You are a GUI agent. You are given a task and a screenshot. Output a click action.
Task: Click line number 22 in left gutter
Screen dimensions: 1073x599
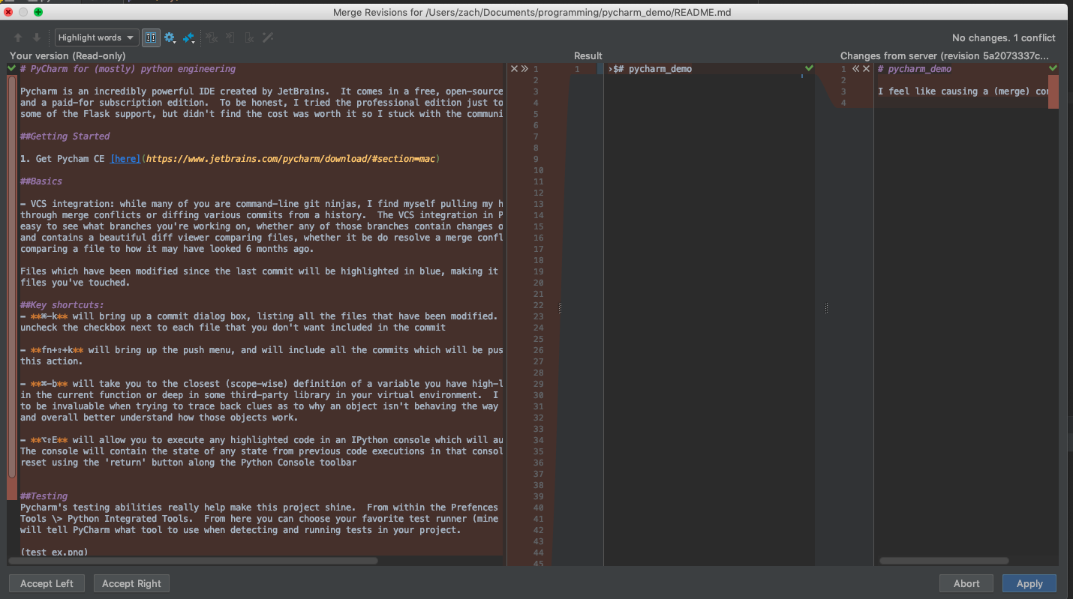point(537,305)
